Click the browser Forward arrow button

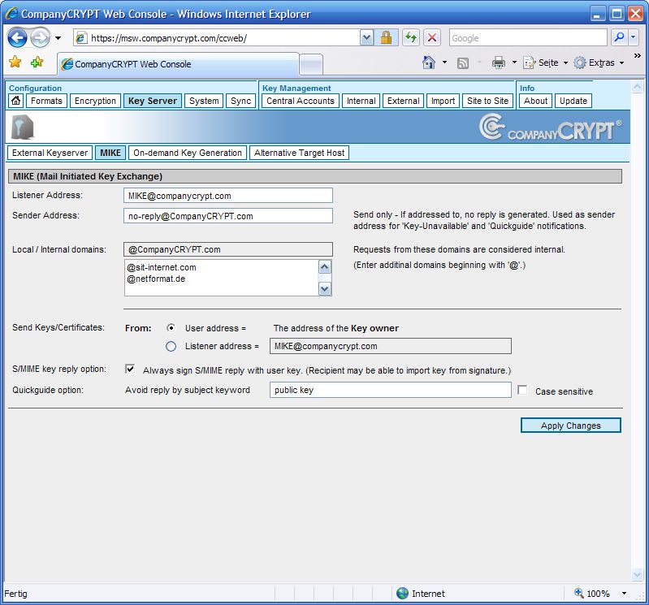pos(40,38)
